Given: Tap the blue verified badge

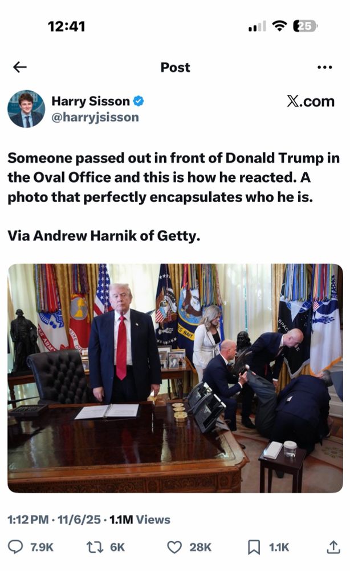Looking at the screenshot, I should tap(139, 101).
